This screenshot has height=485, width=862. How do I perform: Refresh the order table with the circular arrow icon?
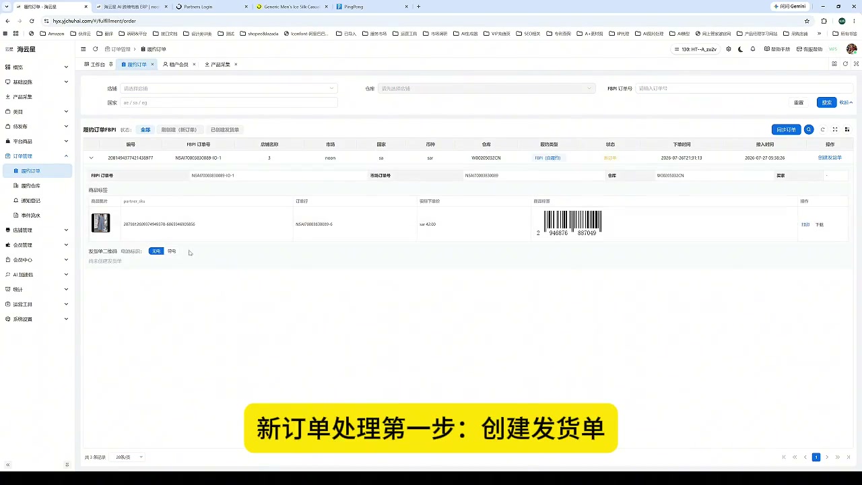[822, 129]
